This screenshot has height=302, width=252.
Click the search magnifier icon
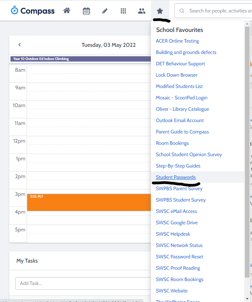coord(182,11)
